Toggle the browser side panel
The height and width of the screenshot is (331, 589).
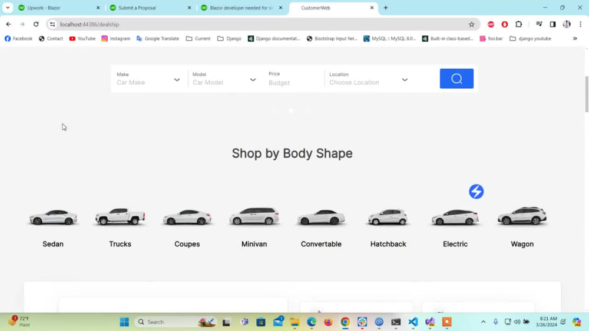(x=552, y=24)
